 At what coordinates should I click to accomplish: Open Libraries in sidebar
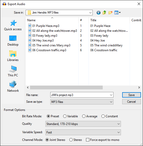(13, 56)
